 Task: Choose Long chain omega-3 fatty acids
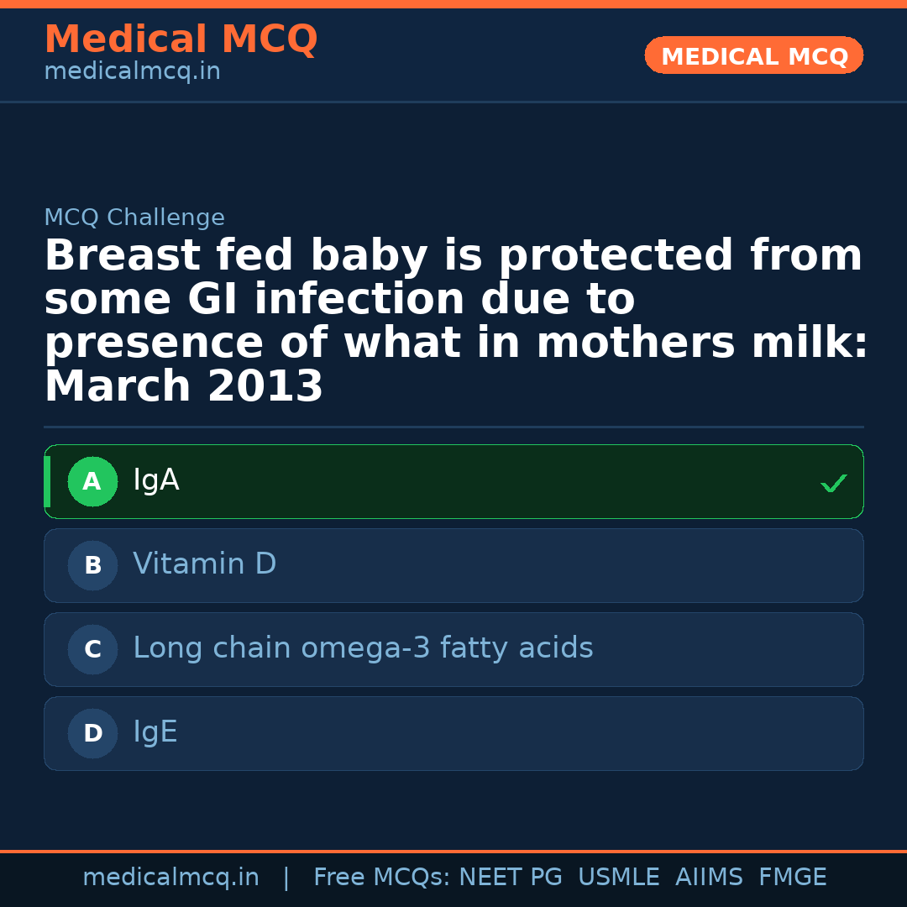pos(453,650)
